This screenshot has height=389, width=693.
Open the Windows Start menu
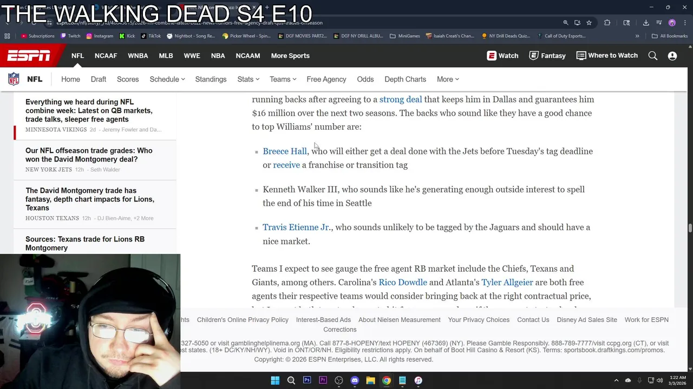click(x=275, y=380)
